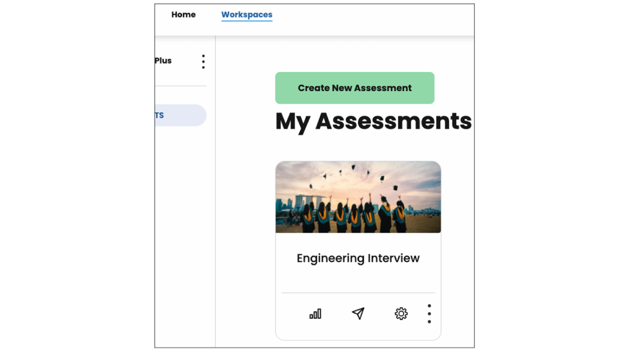Screen dimensions: 629x354
Task: Configure the assessment with the gear icon
Action: 401,314
